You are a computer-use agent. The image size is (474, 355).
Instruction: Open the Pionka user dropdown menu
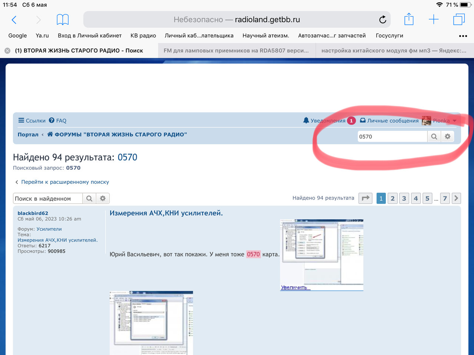point(441,121)
